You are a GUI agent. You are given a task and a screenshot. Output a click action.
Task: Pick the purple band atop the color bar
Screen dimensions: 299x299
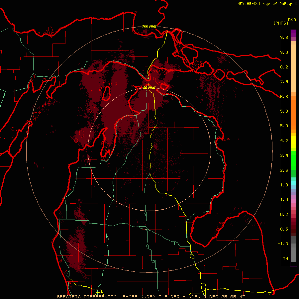pos(293,33)
